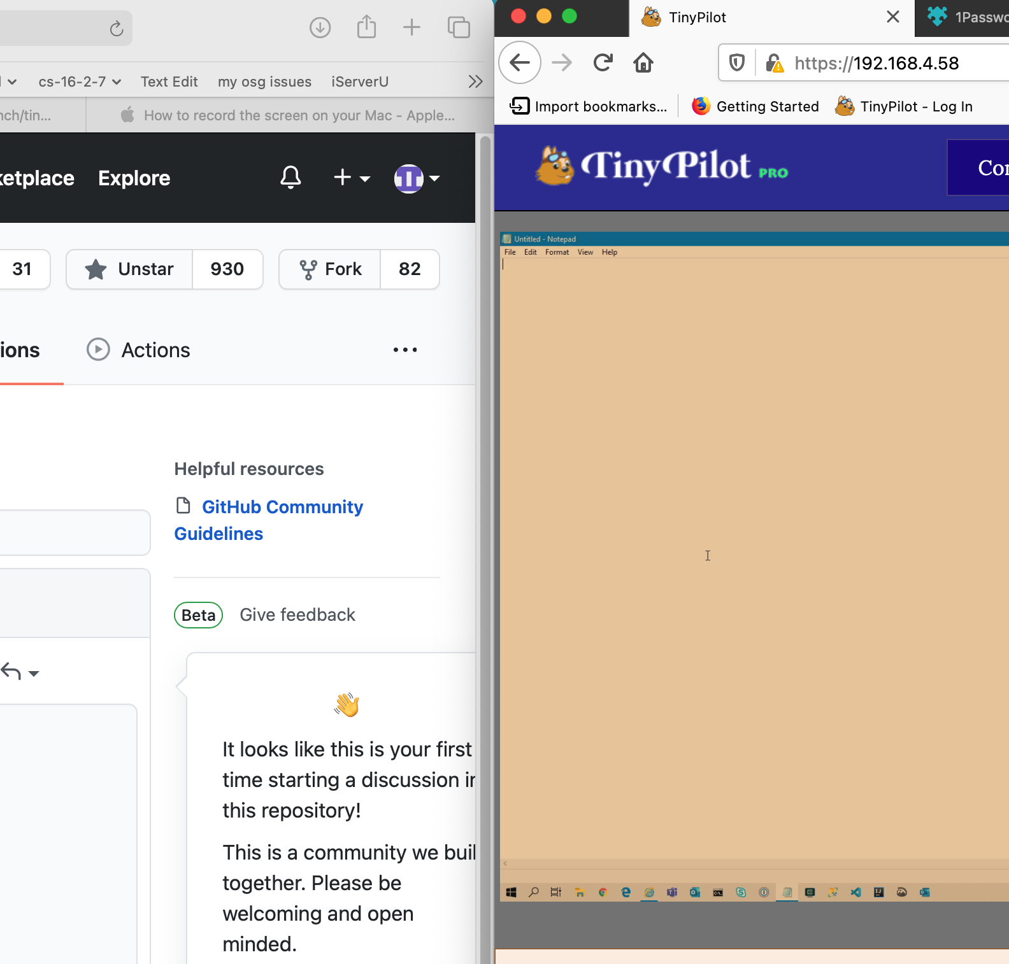The height and width of the screenshot is (964, 1009).
Task: View the 930 stargazers count
Action: coord(227,269)
